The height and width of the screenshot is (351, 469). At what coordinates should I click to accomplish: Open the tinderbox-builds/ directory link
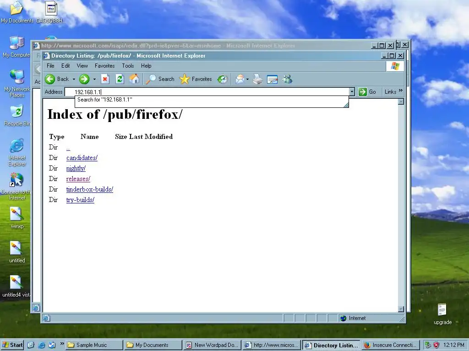tap(90, 189)
